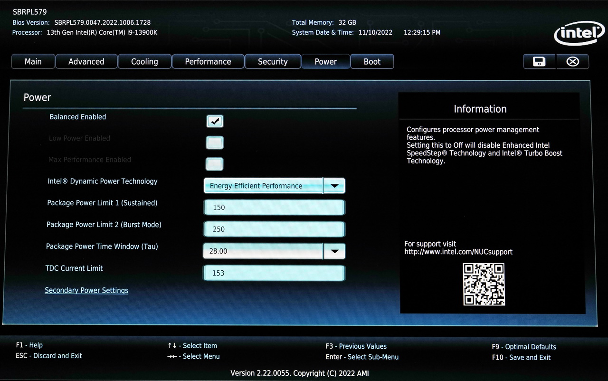The width and height of the screenshot is (608, 381).
Task: Edit Package Power Limit 2 field showing 250
Action: click(x=274, y=229)
